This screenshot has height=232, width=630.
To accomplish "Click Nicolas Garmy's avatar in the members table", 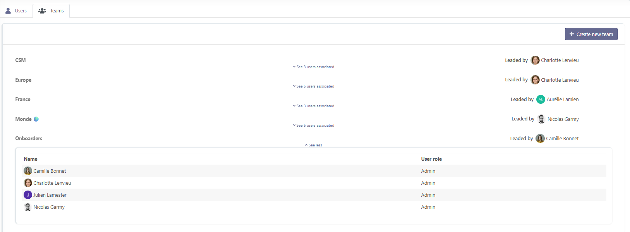I will [28, 207].
